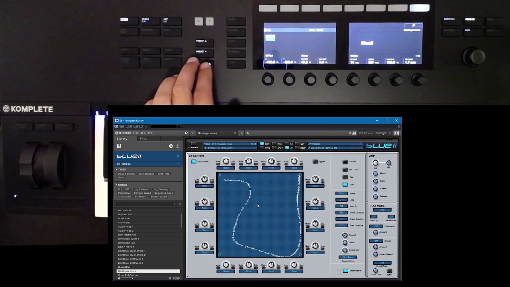Click the magnifier search icon in header
Viewport: 510px width, 287px height.
(186, 133)
